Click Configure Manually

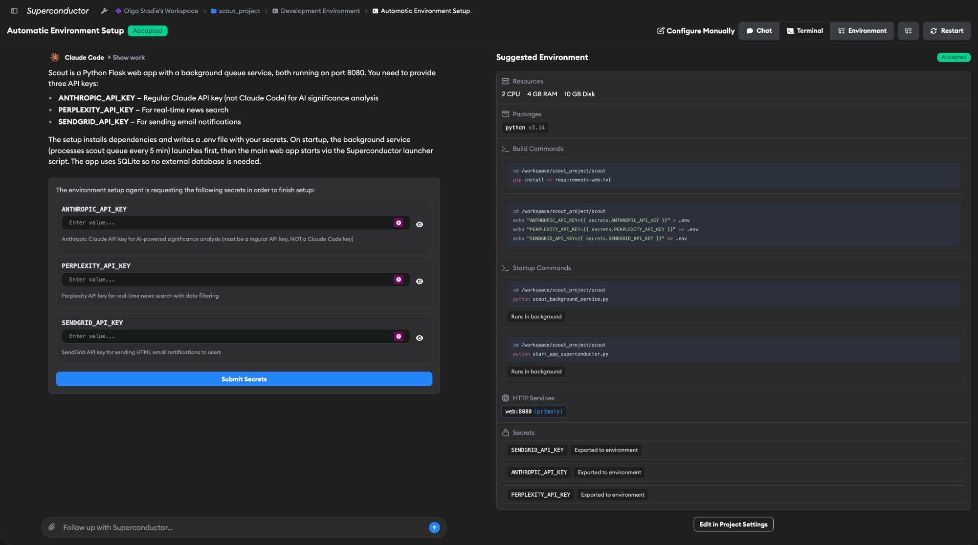click(695, 31)
